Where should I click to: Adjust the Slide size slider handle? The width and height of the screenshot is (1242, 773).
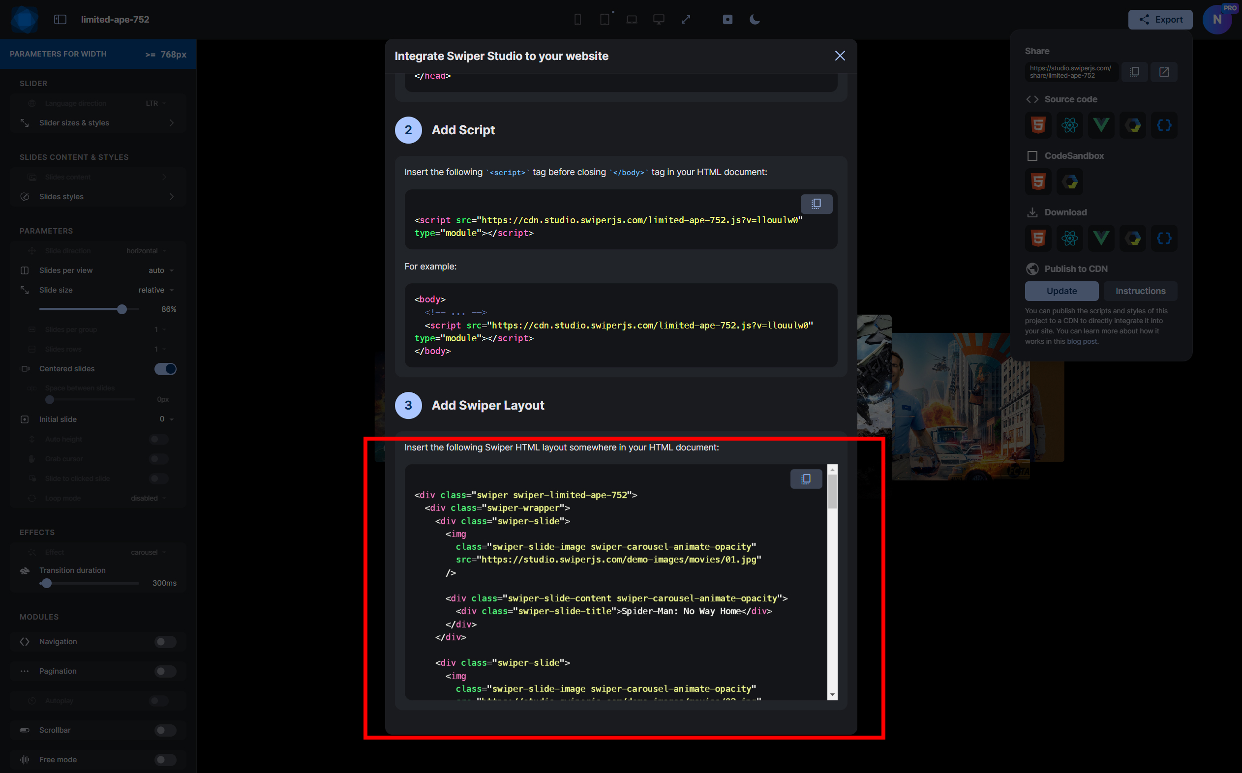coord(121,309)
